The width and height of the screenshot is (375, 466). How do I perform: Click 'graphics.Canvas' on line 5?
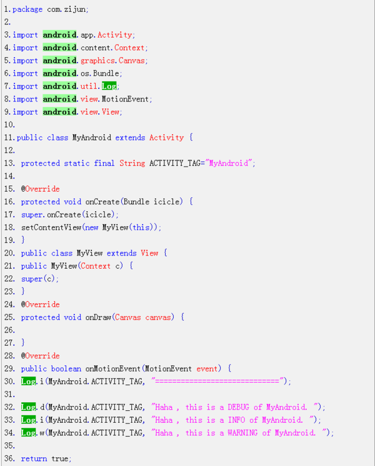112,61
